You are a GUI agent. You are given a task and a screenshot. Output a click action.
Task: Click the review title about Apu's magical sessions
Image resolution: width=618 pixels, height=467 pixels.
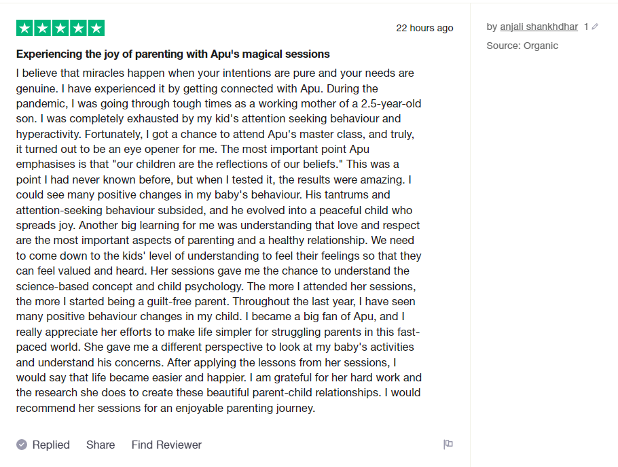tap(173, 54)
